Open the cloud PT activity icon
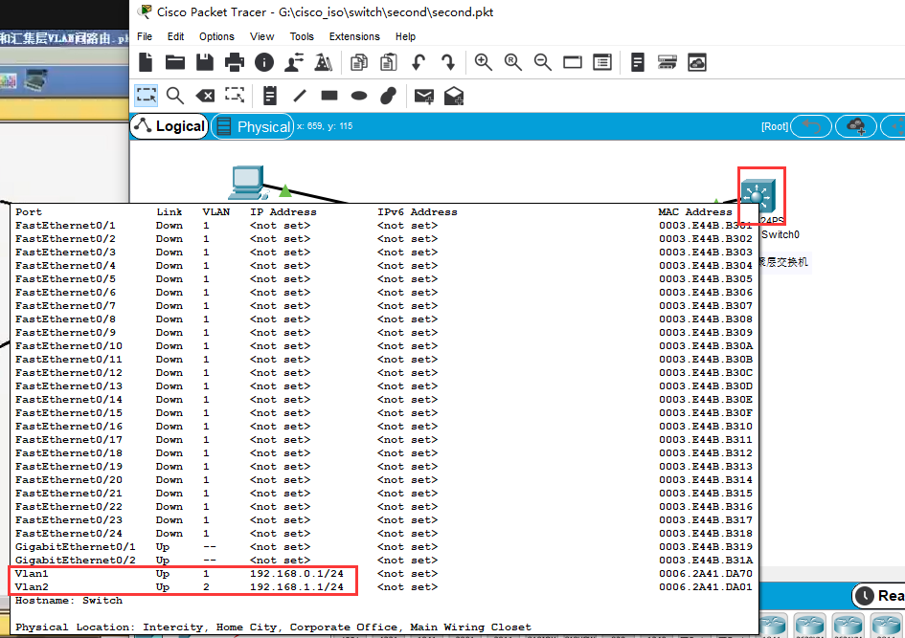Viewport: 905px width, 638px height. pos(696,62)
